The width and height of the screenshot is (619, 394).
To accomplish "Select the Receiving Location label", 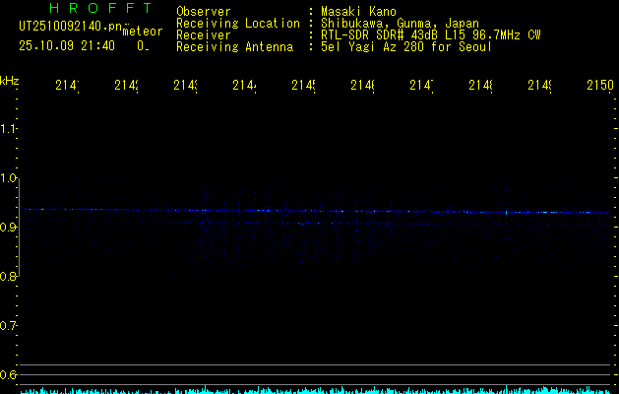I will coord(237,23).
